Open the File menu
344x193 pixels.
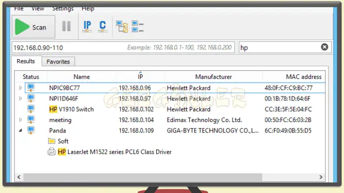click(19, 8)
